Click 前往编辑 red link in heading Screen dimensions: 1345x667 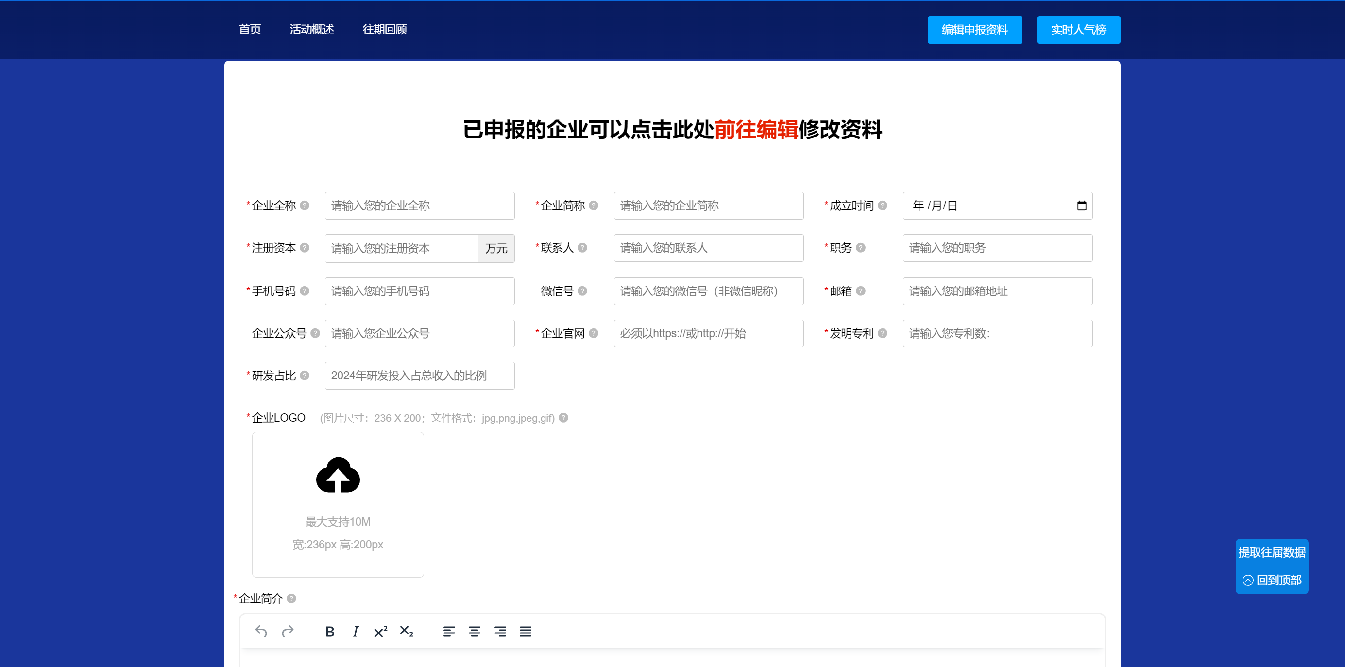point(756,130)
